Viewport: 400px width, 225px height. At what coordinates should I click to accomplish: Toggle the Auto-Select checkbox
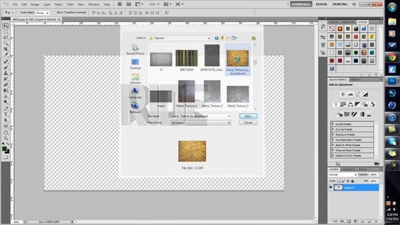click(x=19, y=12)
